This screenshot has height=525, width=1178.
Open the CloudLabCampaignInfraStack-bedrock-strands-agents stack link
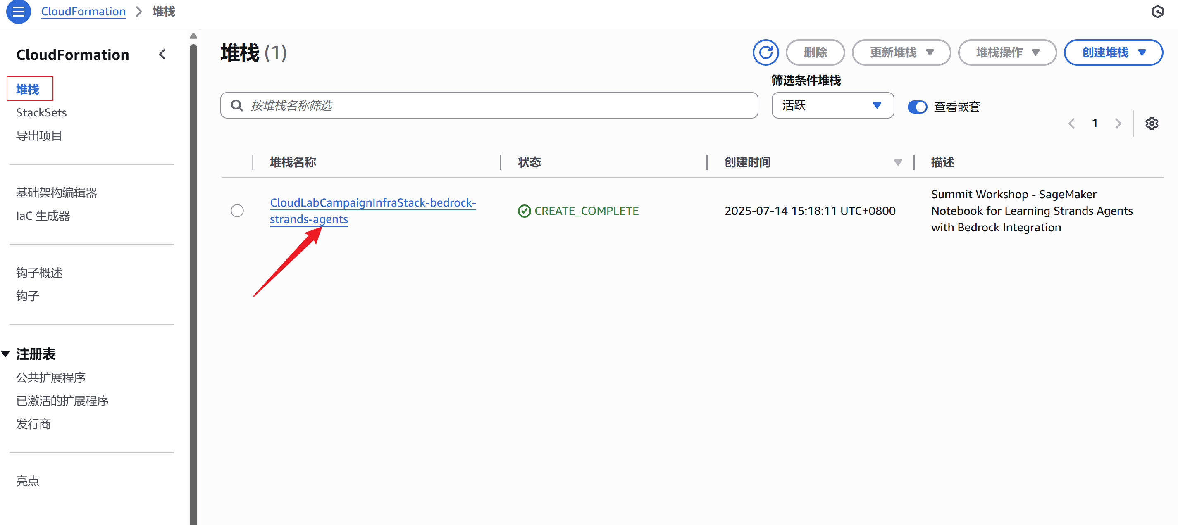pos(373,211)
